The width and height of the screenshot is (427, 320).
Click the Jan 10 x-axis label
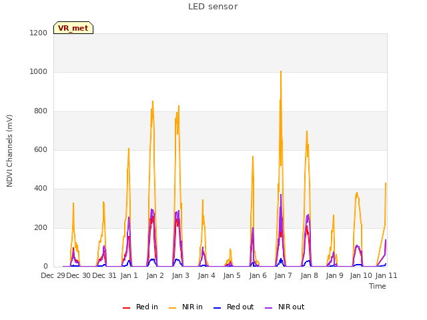(361, 275)
